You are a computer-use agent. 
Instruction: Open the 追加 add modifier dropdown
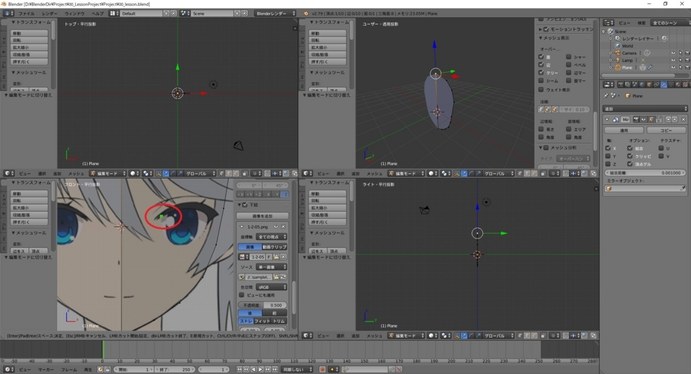pyautogui.click(x=644, y=108)
